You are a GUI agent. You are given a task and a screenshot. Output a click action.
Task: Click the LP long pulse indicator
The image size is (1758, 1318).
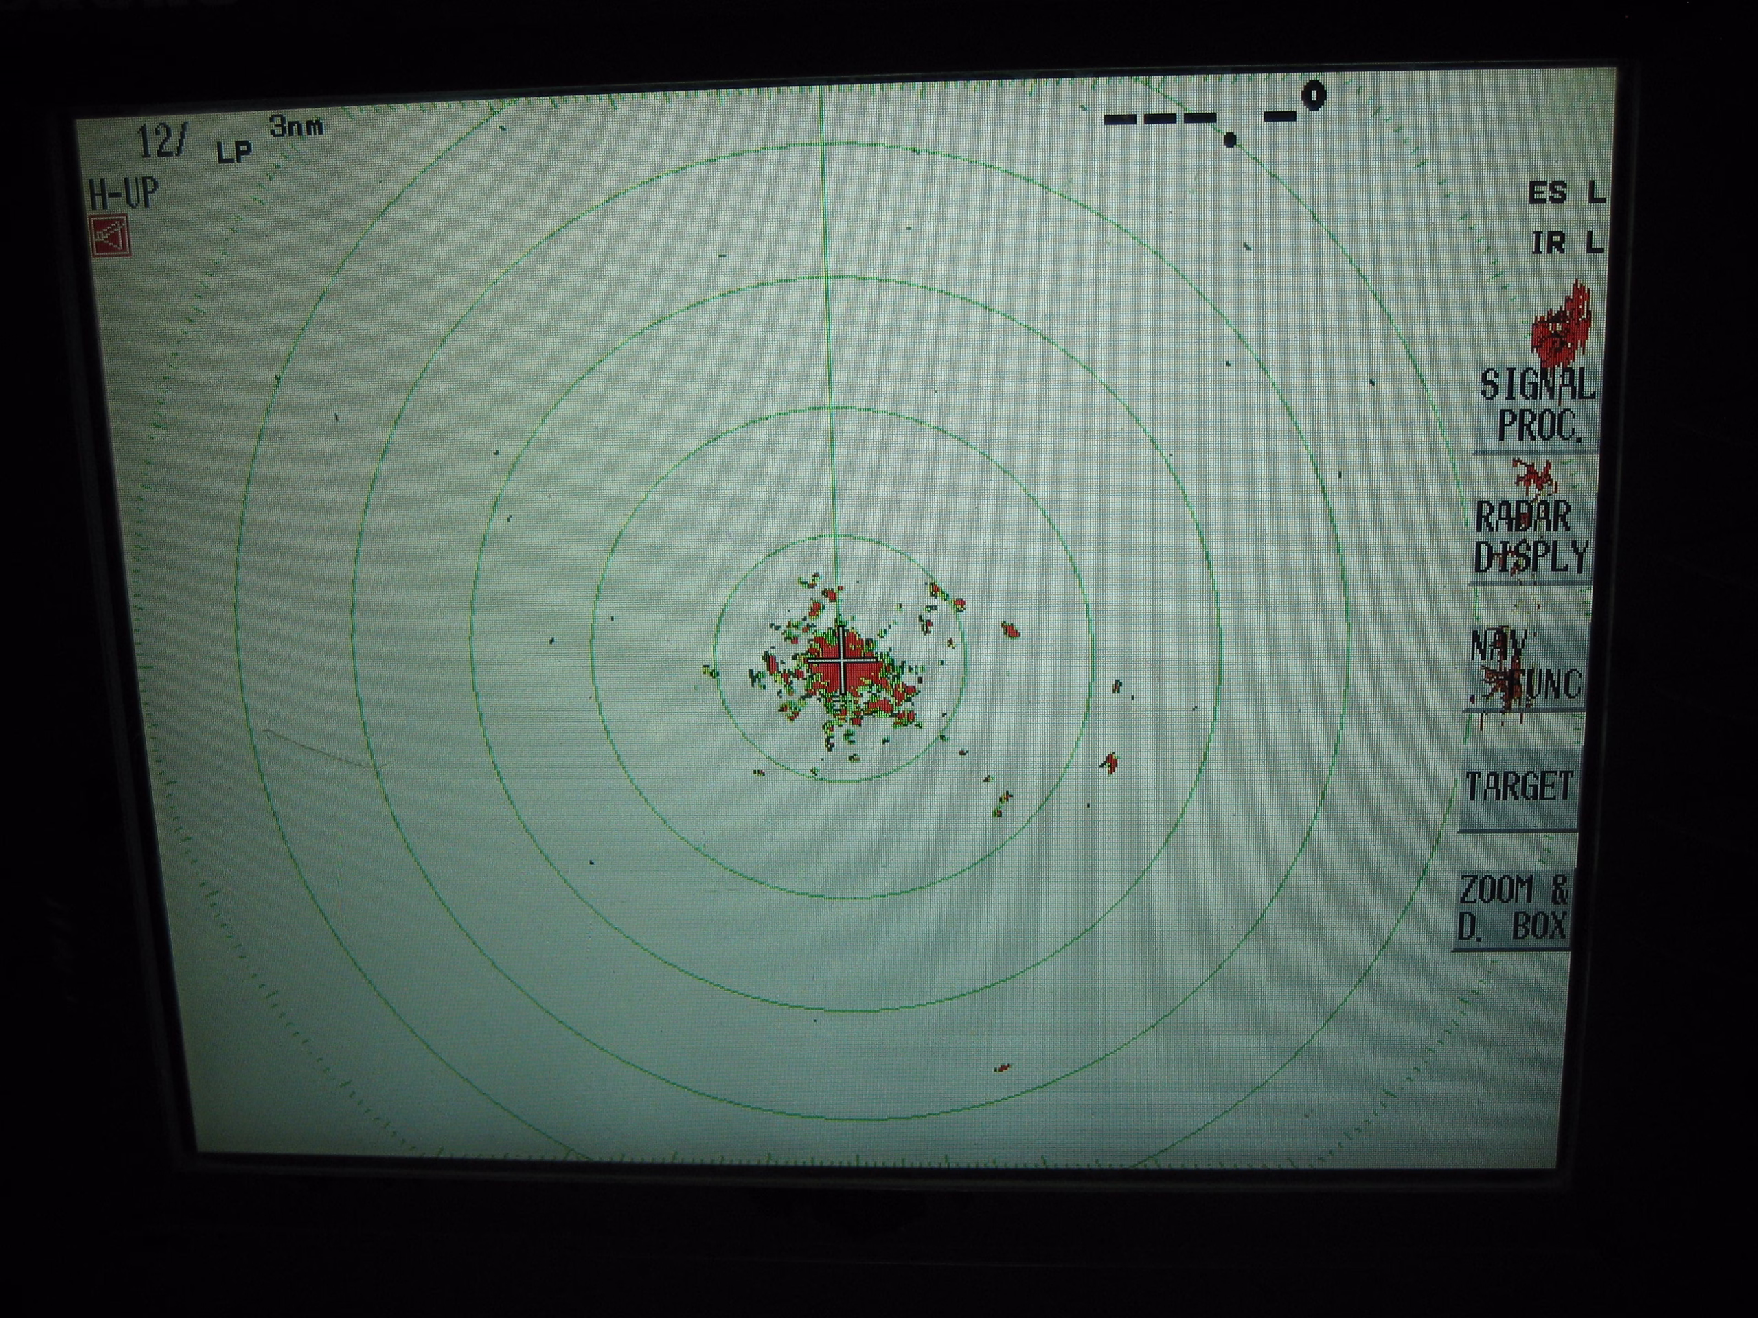tap(234, 151)
